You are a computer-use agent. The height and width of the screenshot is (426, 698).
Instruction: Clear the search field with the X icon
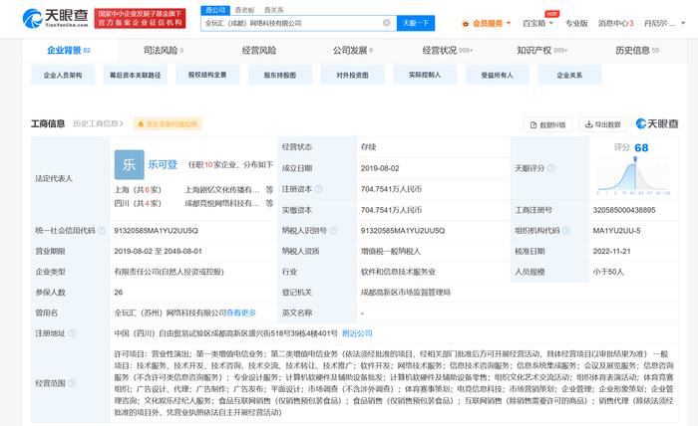(387, 23)
